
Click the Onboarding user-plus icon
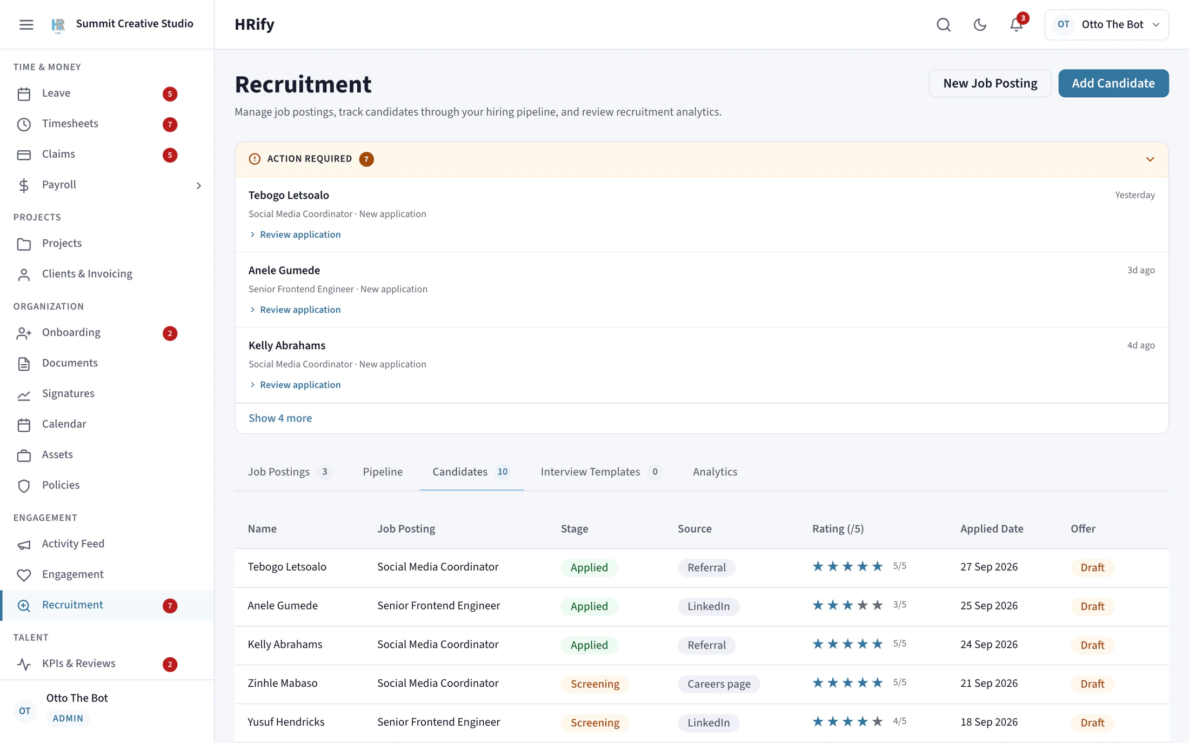(24, 333)
